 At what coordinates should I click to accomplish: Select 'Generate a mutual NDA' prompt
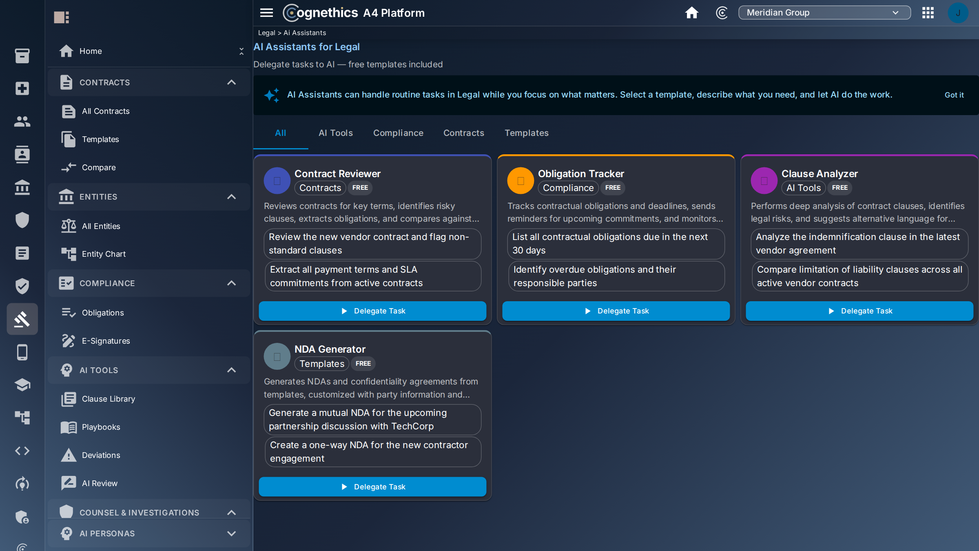[372, 419]
